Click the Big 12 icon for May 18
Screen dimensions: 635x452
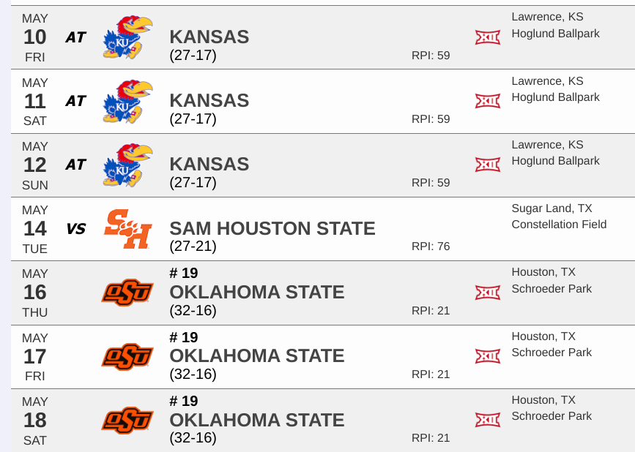[487, 420]
